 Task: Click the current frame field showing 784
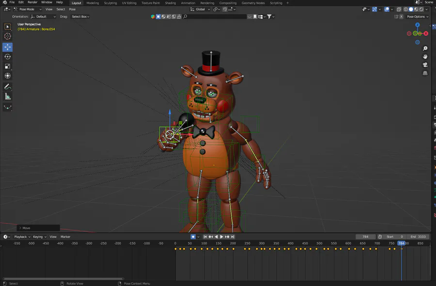coord(365,237)
